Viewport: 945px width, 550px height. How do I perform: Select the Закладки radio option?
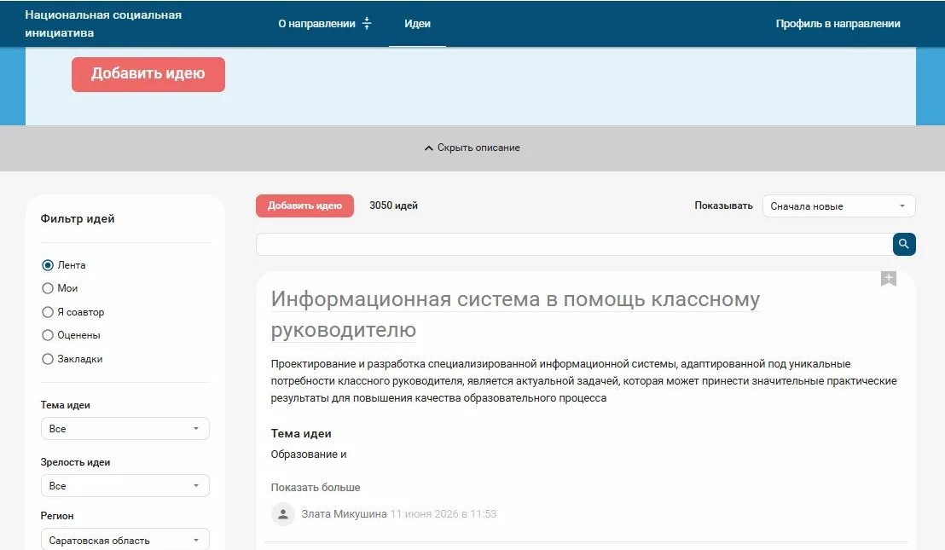48,359
